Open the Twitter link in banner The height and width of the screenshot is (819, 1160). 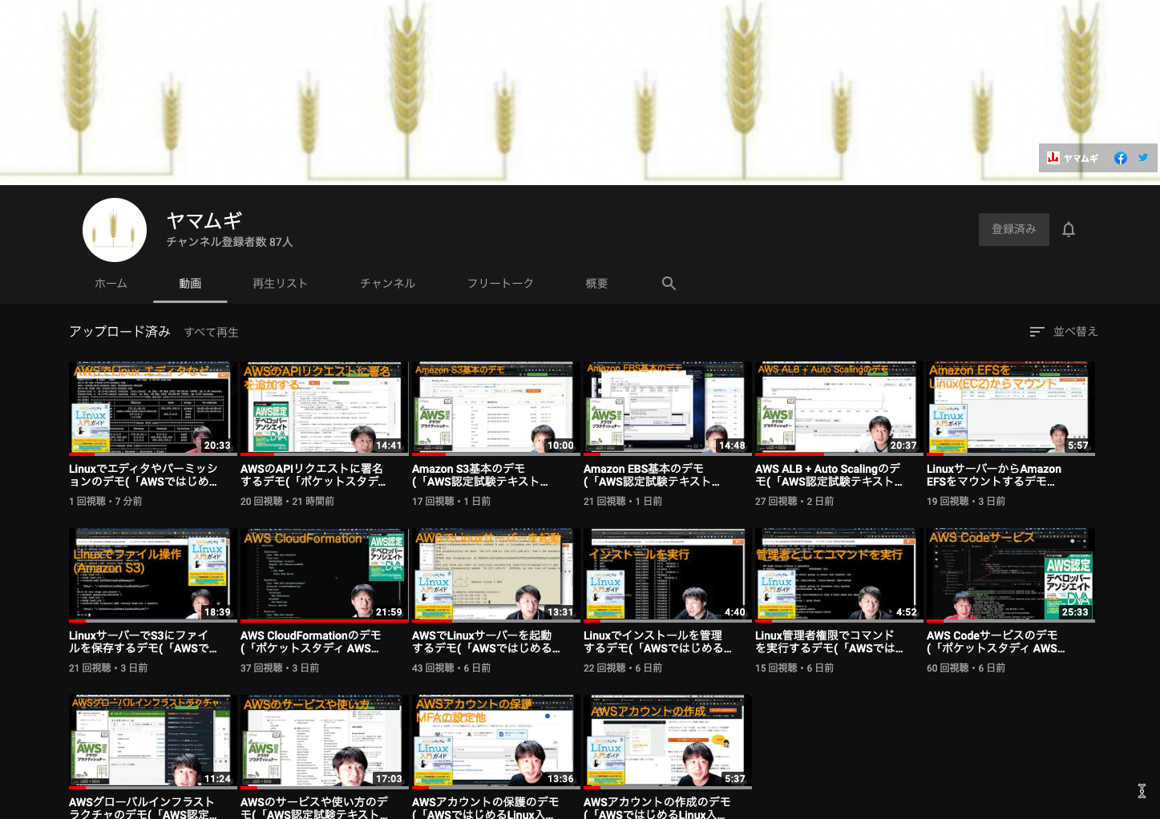click(1143, 158)
